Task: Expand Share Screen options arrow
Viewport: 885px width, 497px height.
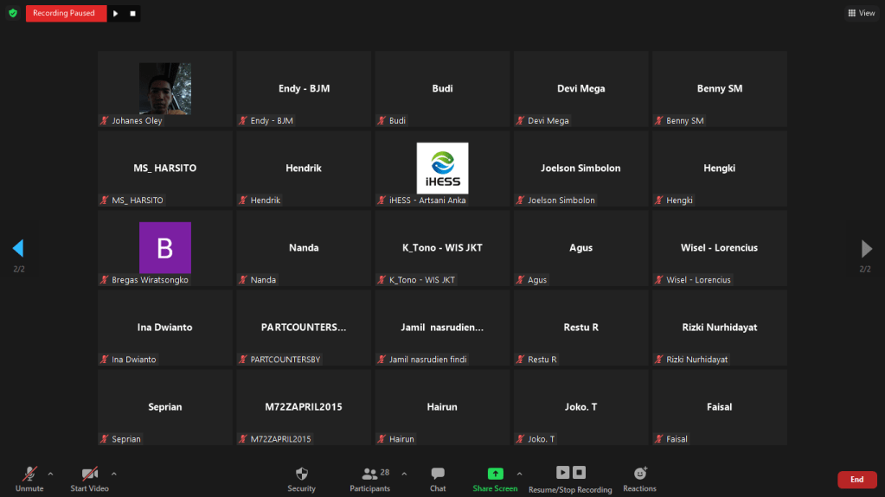Action: (519, 474)
